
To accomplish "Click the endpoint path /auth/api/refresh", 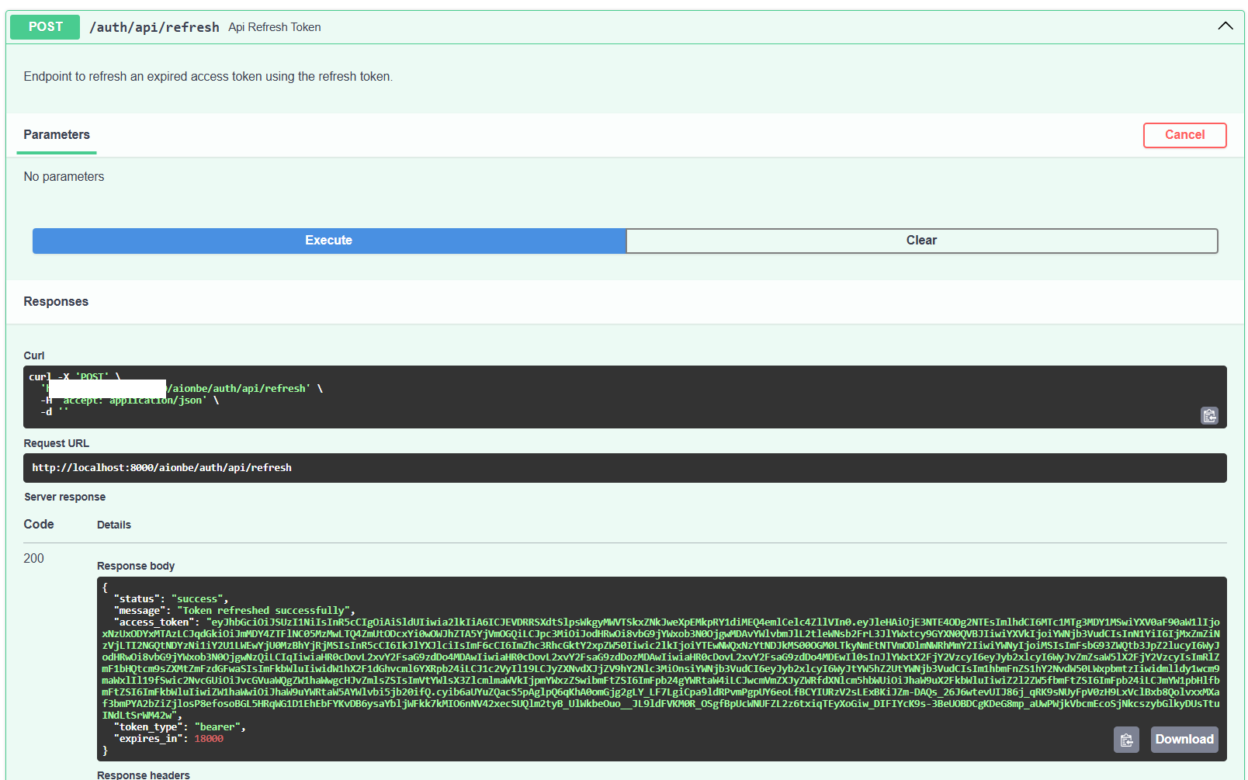I will click(153, 26).
